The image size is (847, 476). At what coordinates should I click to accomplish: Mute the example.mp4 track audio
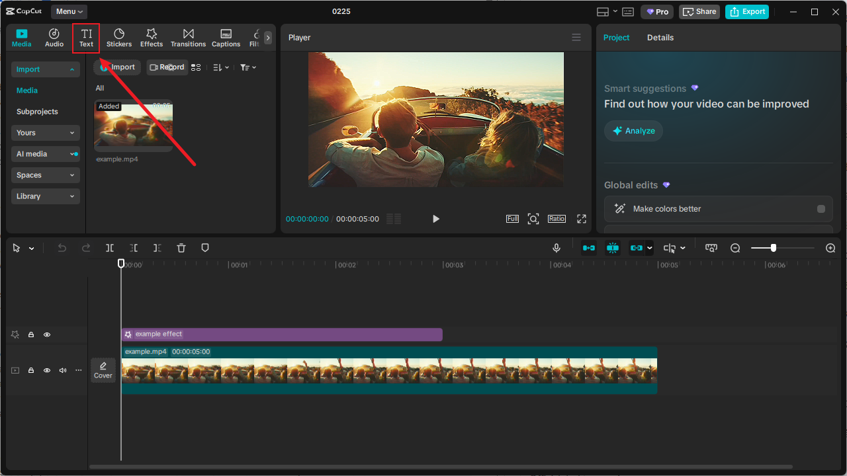tap(62, 370)
